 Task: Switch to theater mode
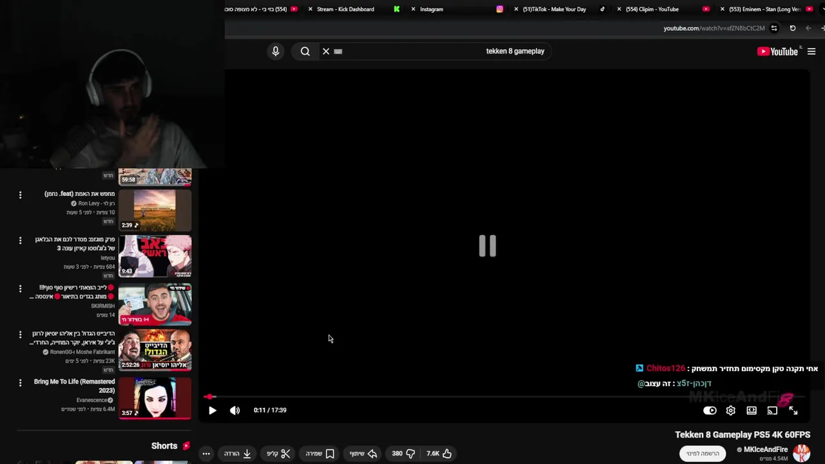pyautogui.click(x=752, y=411)
